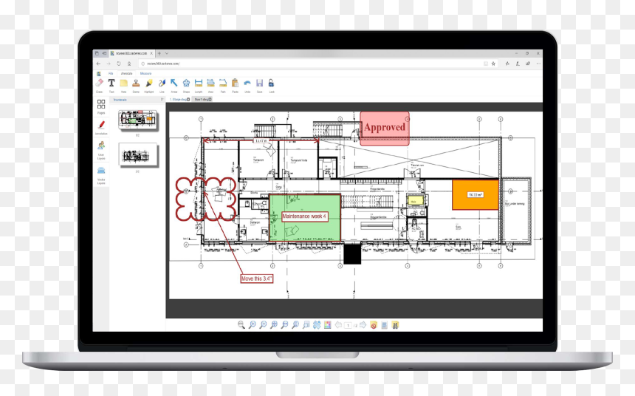Image resolution: width=635 pixels, height=396 pixels.
Task: Switch to the Measure ribbon tab
Action: pos(145,73)
